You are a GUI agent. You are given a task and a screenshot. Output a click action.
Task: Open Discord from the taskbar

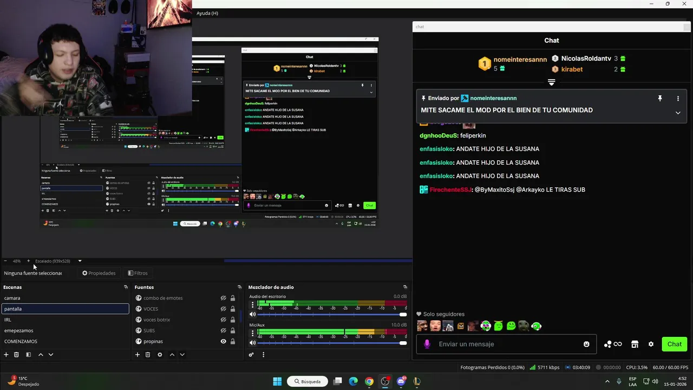click(401, 381)
